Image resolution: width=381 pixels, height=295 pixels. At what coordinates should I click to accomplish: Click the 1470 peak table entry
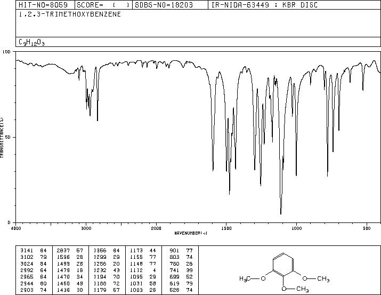point(70,277)
